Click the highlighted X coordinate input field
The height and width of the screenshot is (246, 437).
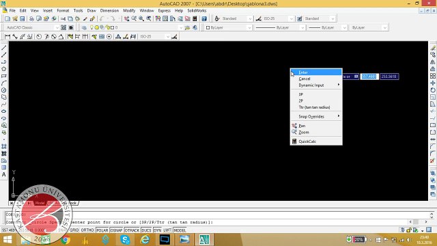(369, 77)
